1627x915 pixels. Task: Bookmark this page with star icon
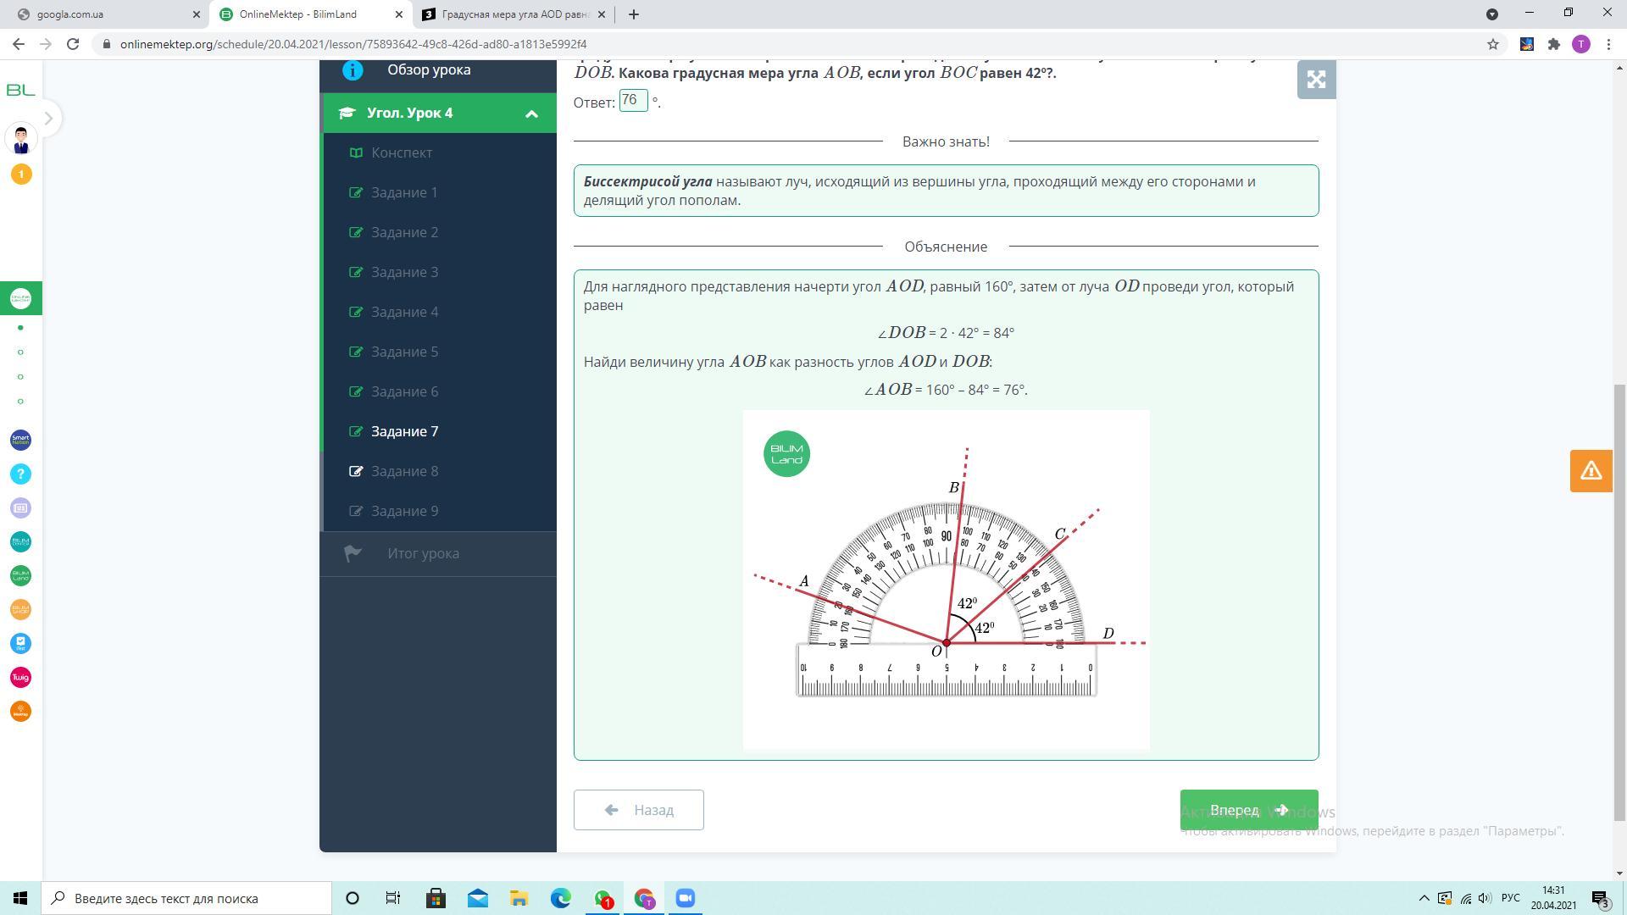click(x=1493, y=44)
